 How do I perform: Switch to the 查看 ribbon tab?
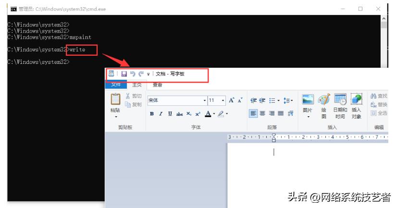(x=158, y=85)
